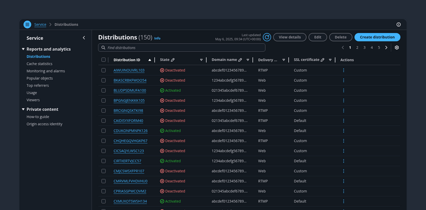426x210 pixels.
Task: Jump to page 5 of results
Action: tap(379, 47)
